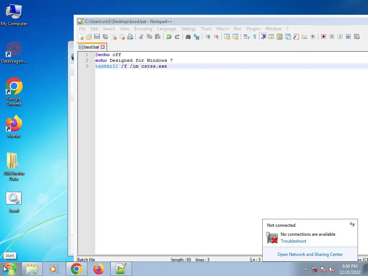The height and width of the screenshot is (276, 368).
Task: Open the bsod desktop file icon
Action: tap(14, 202)
